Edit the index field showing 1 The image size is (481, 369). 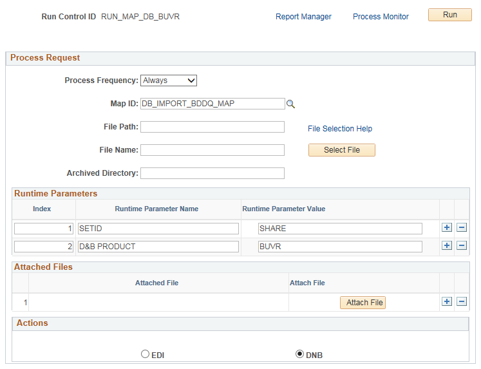pyautogui.click(x=44, y=229)
